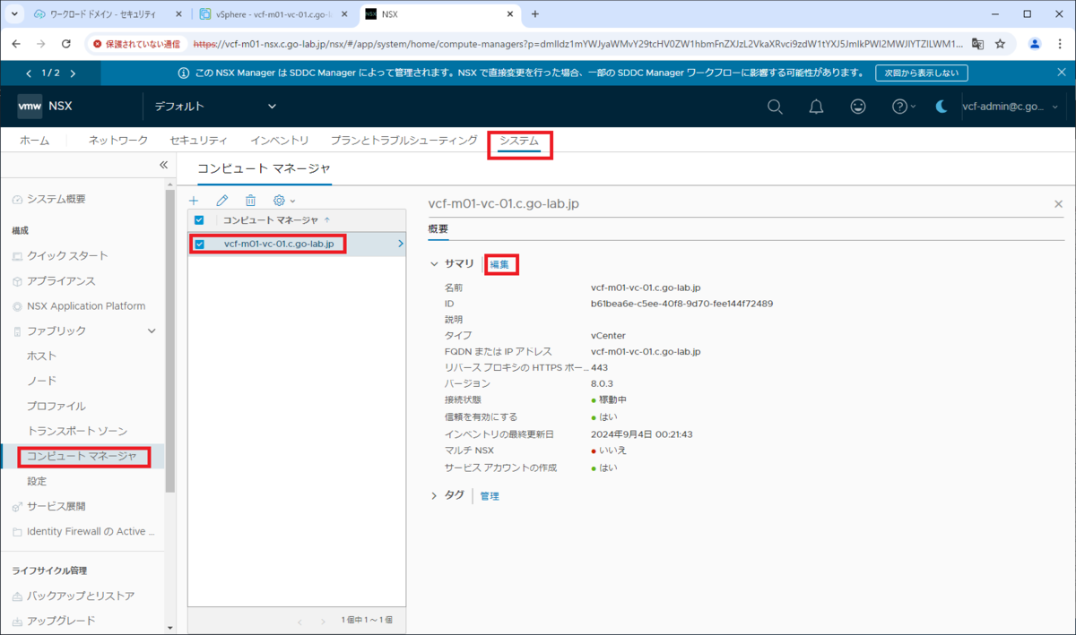Screen dimensions: 1076x635
Task: Open サービス展開 in sidebar
Action: 56,507
